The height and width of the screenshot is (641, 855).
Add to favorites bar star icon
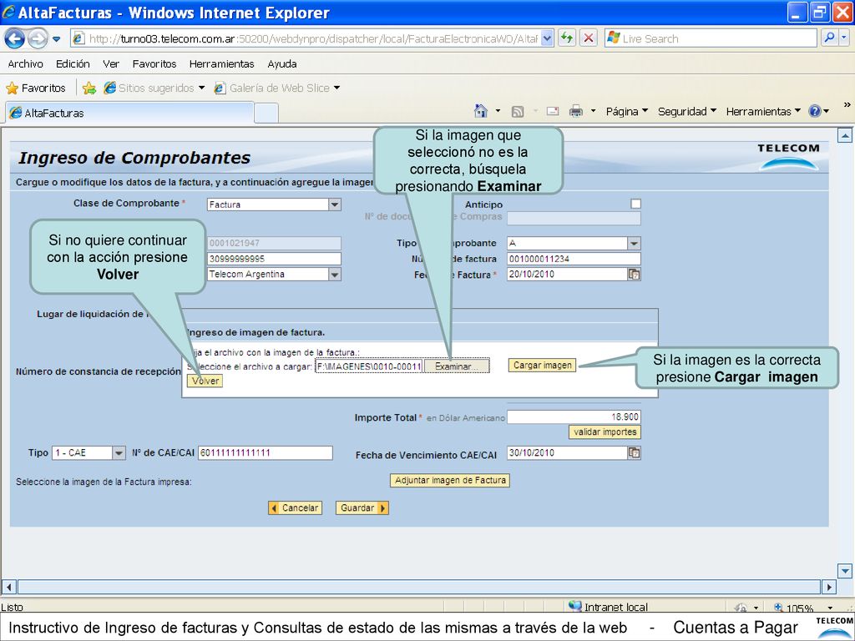pyautogui.click(x=89, y=88)
